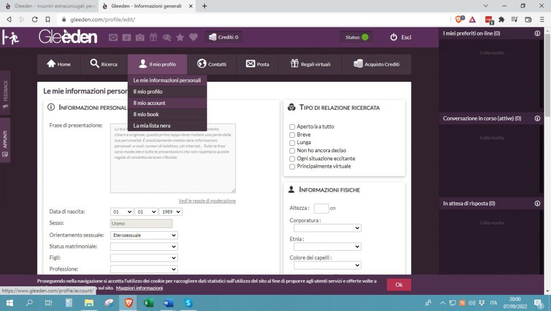Viewport: 551px width, 311px height.
Task: Expand the 'Status matrimoniale' dropdown
Action: (144, 246)
